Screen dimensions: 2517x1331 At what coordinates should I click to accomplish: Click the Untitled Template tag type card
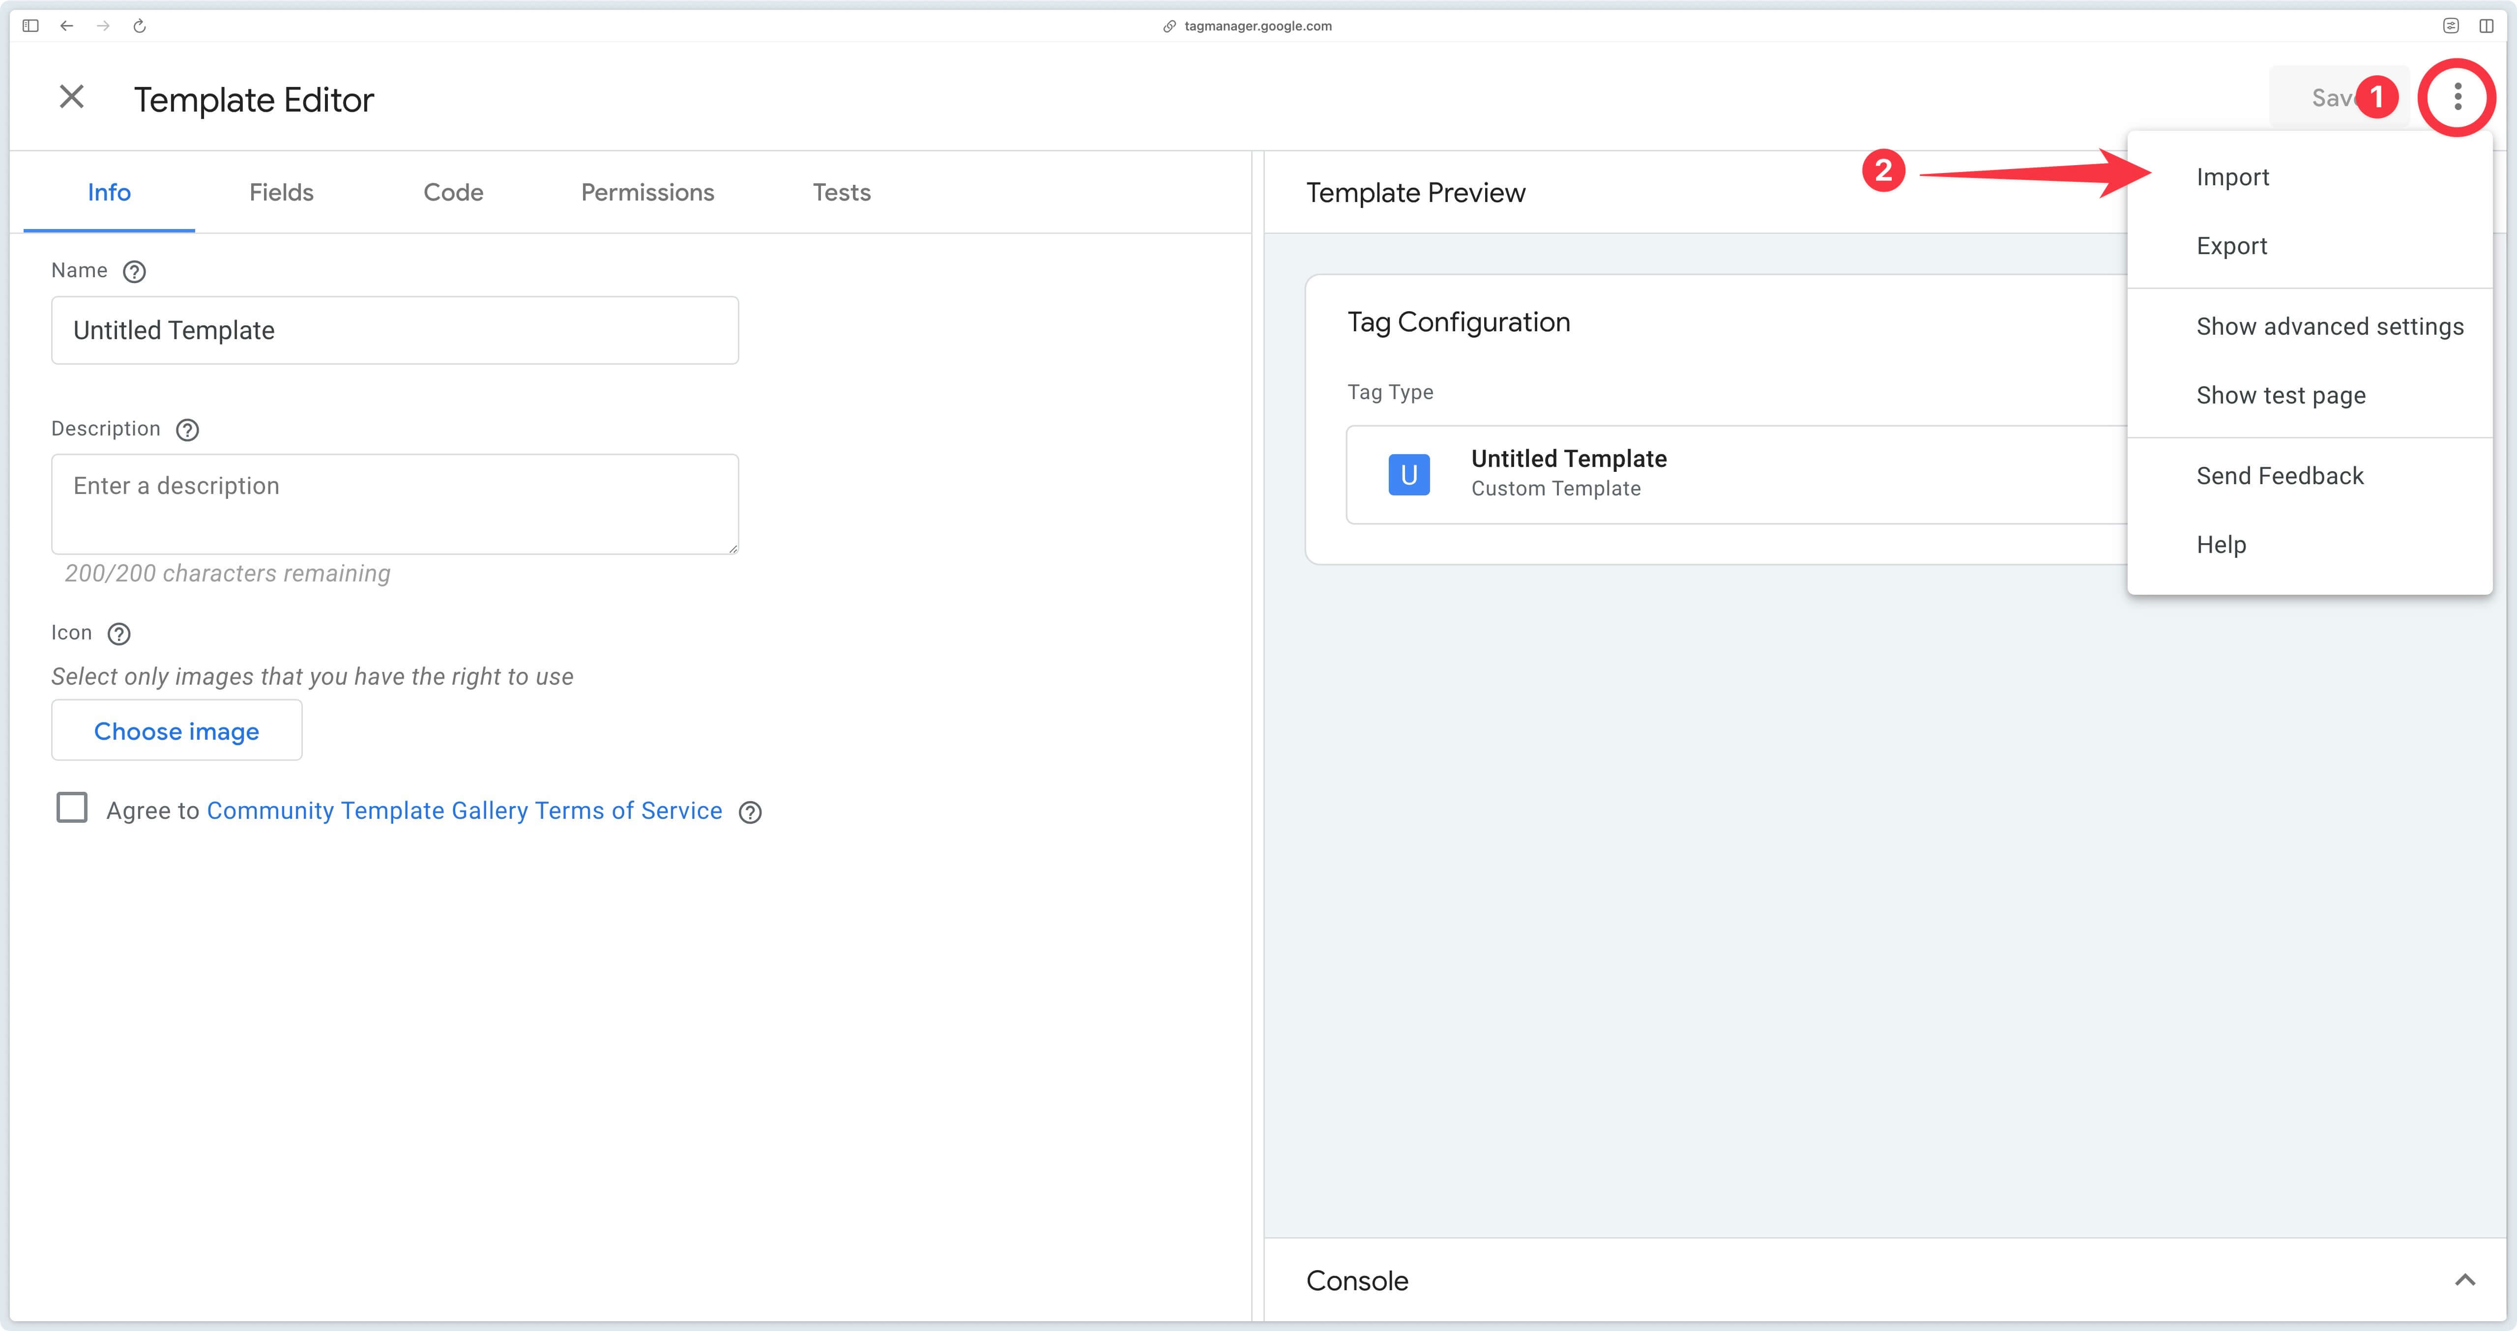click(x=1736, y=475)
